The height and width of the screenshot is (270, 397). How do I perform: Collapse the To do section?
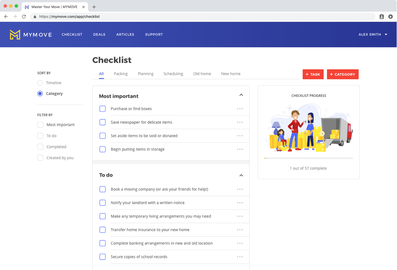tap(241, 176)
